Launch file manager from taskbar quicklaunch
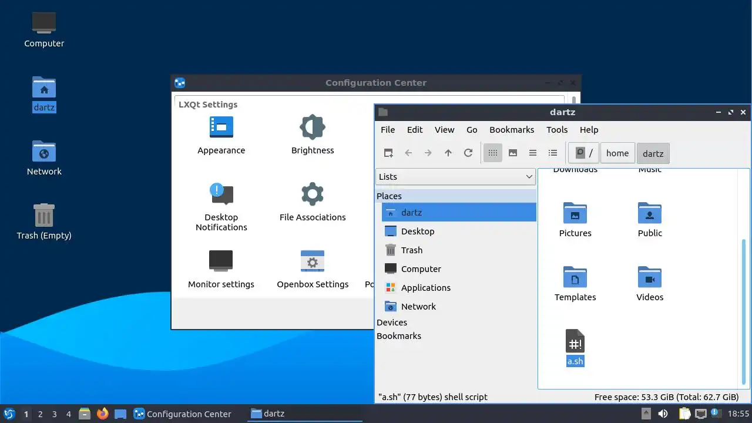This screenshot has width=752, height=423. click(85, 414)
